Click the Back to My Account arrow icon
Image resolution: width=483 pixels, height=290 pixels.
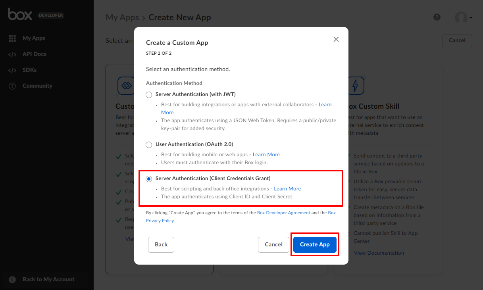pyautogui.click(x=12, y=280)
